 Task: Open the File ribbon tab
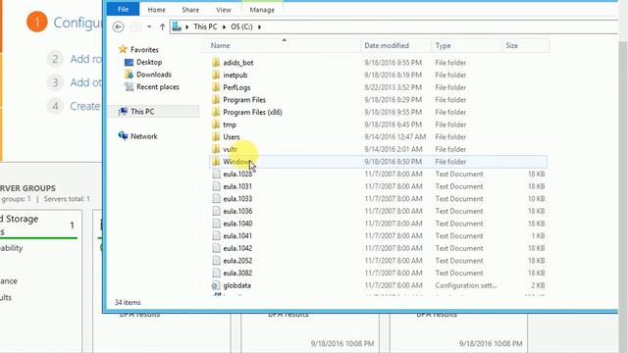(x=123, y=9)
